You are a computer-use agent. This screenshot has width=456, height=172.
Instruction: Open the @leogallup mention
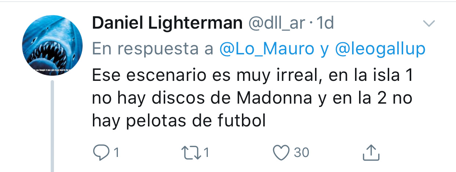[380, 49]
